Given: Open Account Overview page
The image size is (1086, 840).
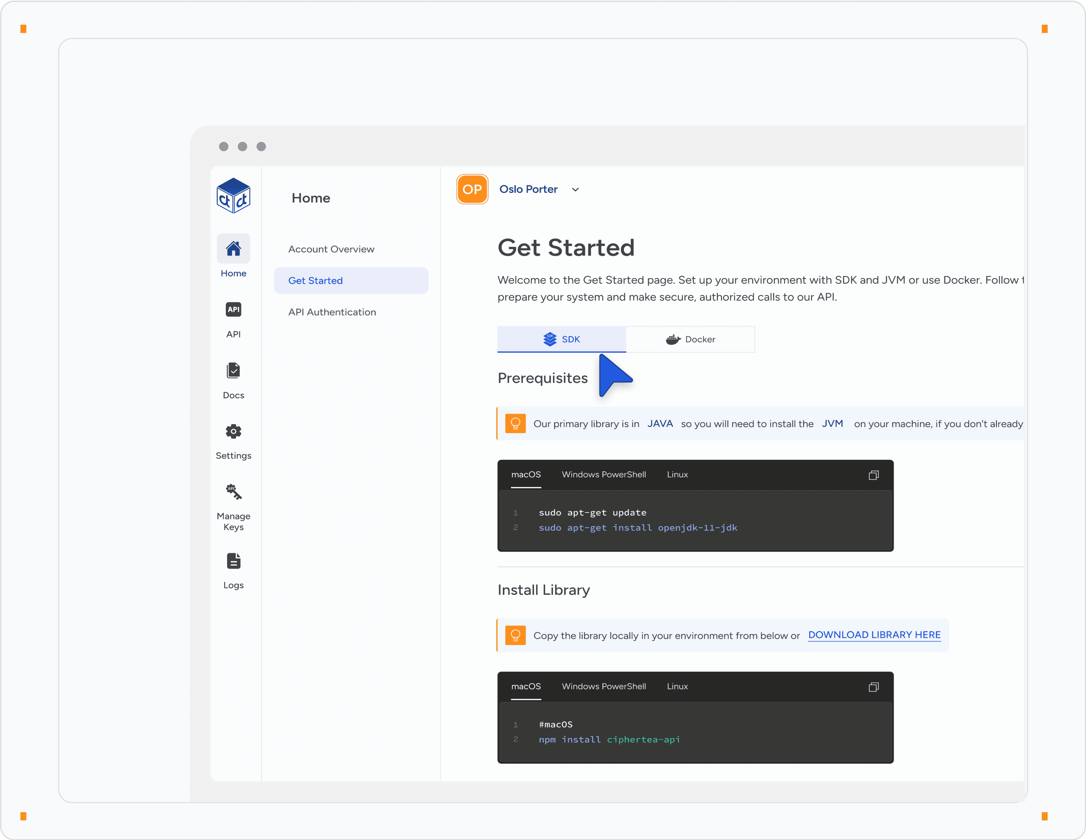Looking at the screenshot, I should coord(331,249).
